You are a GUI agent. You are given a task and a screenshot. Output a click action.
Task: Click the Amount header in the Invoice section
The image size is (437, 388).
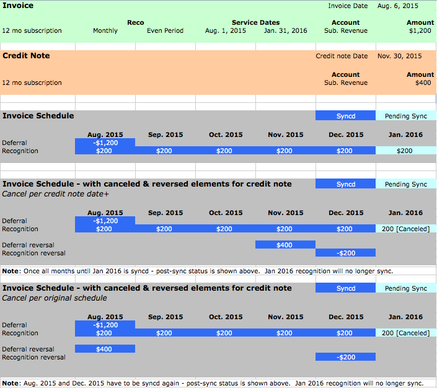pyautogui.click(x=420, y=22)
